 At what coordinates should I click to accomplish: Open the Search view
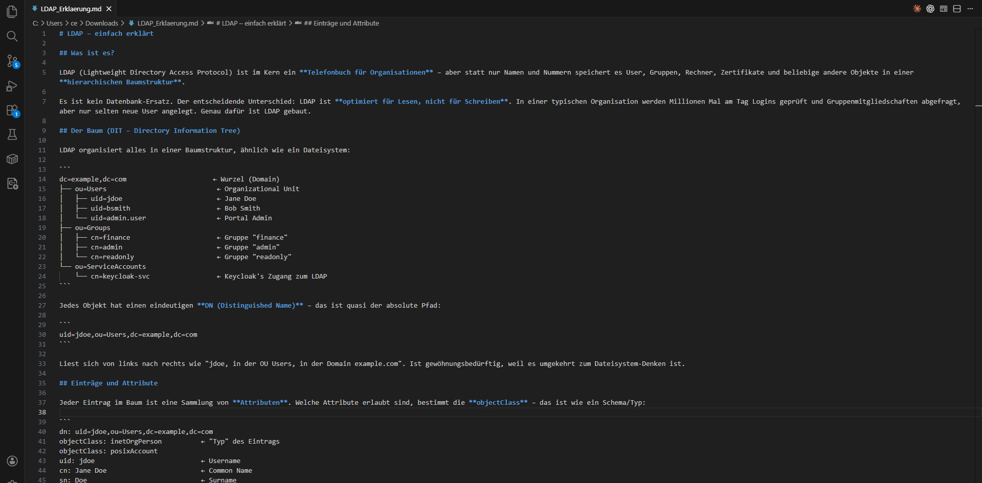[x=12, y=36]
